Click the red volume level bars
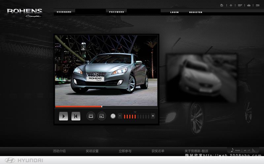The width and height of the screenshot is (264, 164). pos(130,116)
